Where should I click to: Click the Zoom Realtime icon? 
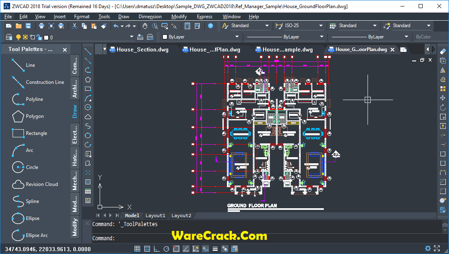pos(155,26)
